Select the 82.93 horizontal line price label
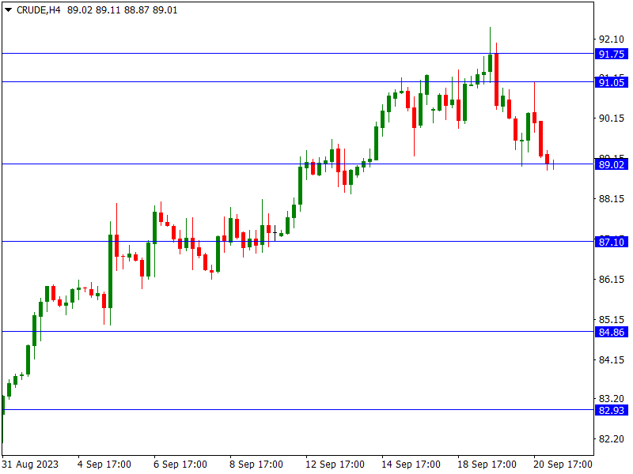Viewport: 633px width, 474px height. point(611,410)
